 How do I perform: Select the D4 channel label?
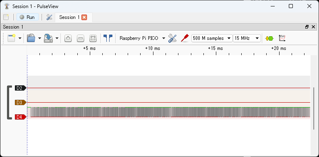click(21, 117)
